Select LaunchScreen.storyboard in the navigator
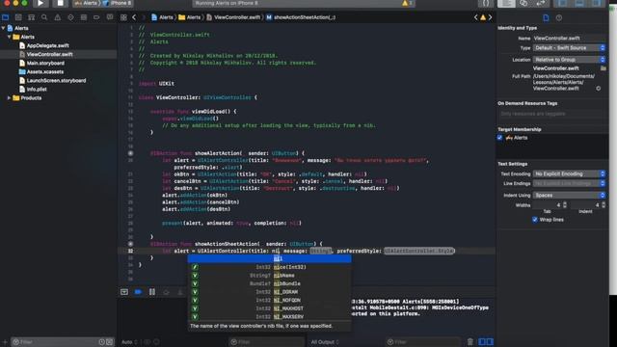This screenshot has width=617, height=347. point(56,81)
